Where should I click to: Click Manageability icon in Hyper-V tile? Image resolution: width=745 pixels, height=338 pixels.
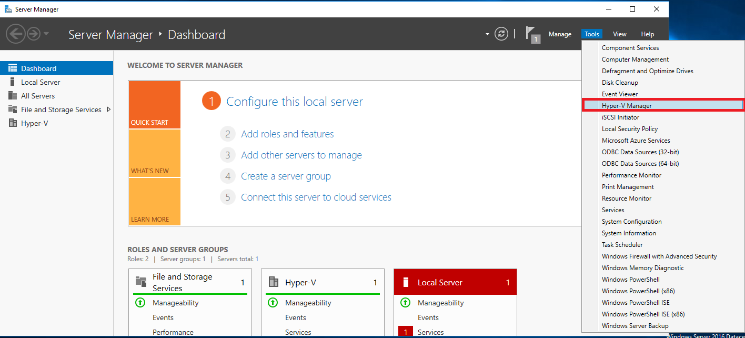click(x=273, y=303)
